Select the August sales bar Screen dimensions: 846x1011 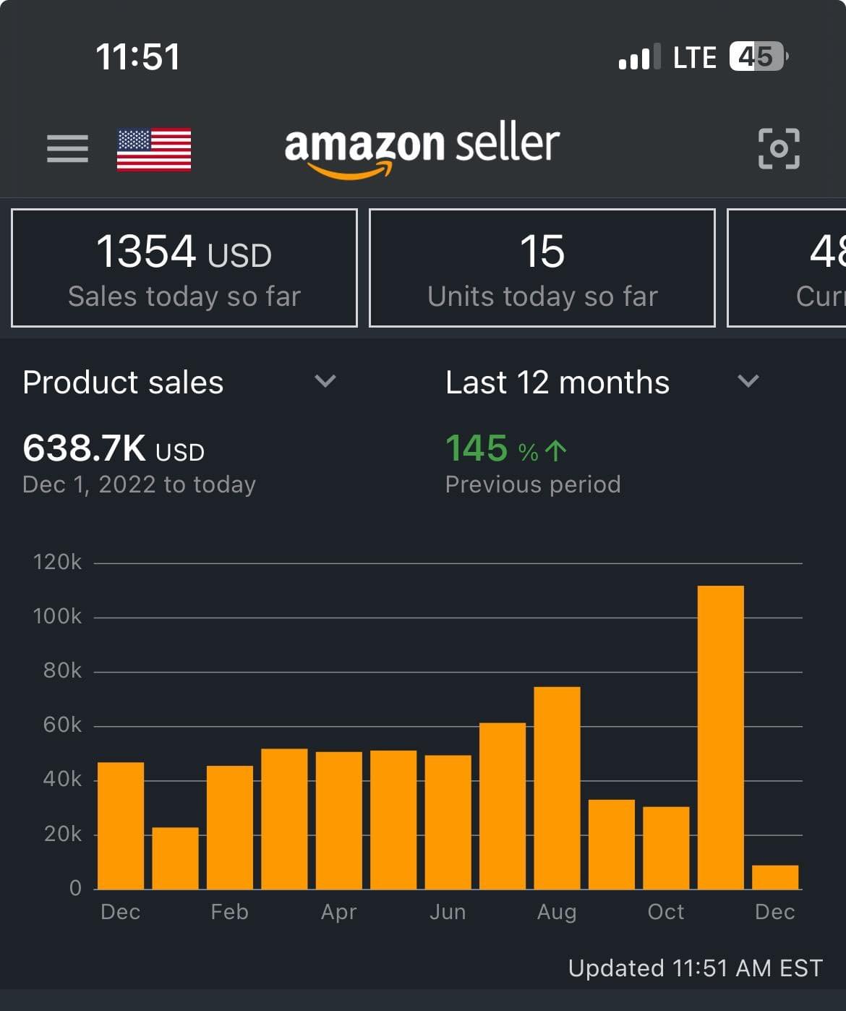(x=557, y=788)
